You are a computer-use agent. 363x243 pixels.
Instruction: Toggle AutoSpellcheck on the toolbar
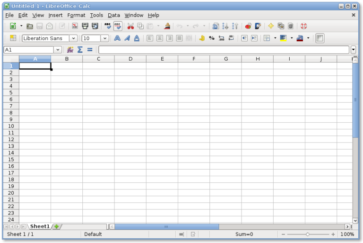tap(118, 26)
